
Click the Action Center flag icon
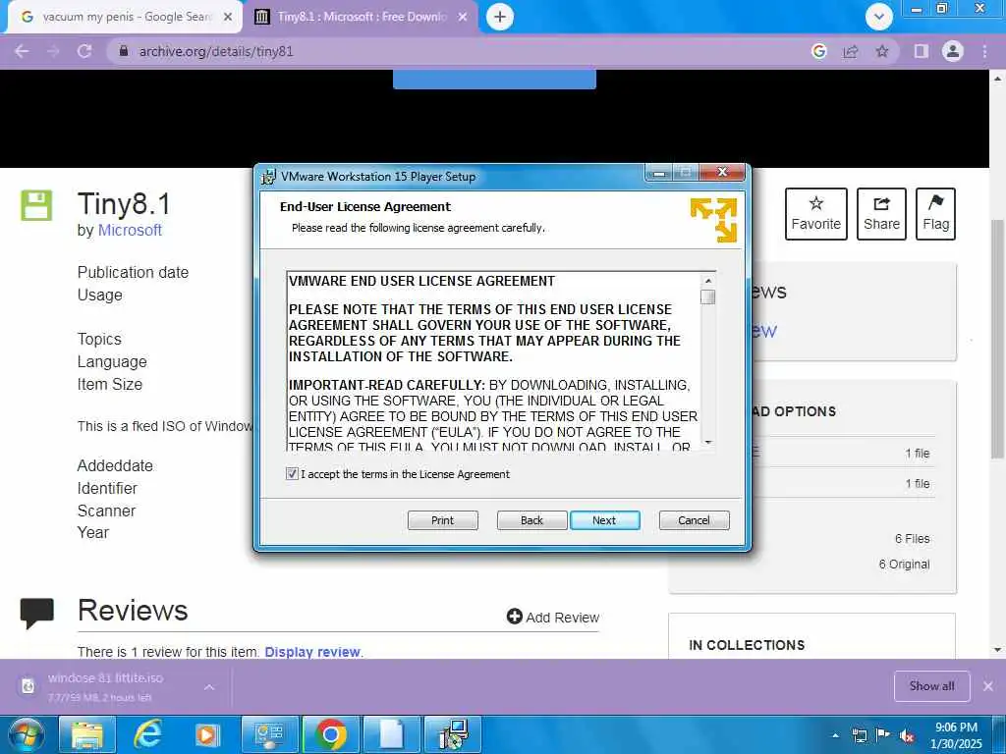click(883, 735)
